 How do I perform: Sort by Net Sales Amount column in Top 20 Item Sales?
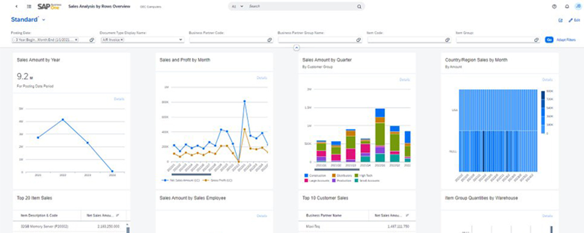point(117,216)
